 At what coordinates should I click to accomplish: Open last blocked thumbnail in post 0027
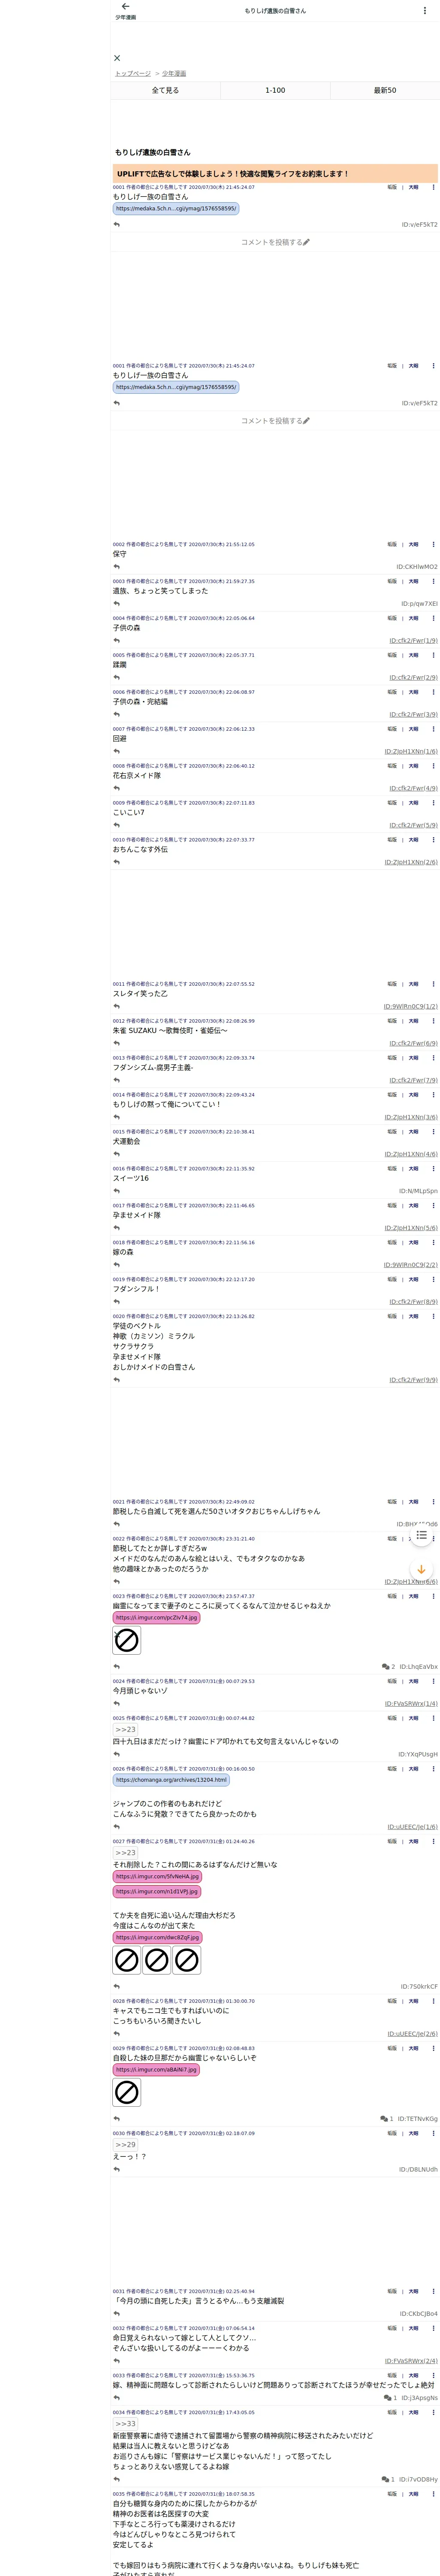coord(187,1960)
